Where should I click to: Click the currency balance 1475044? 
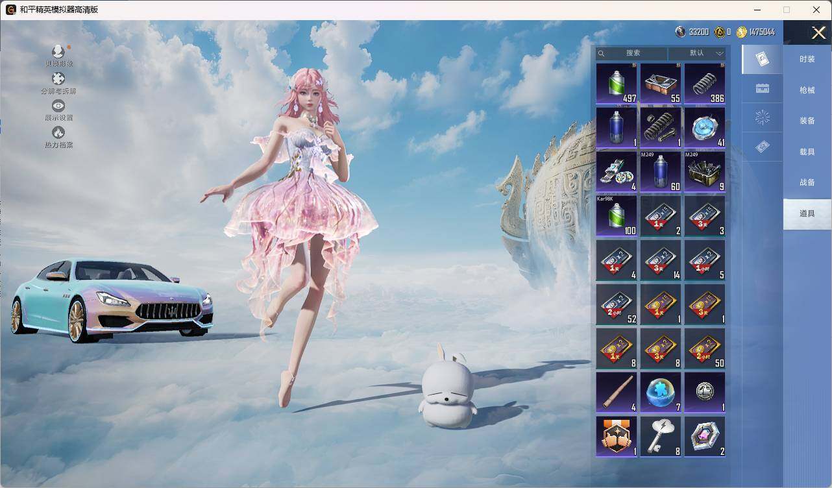pos(755,32)
